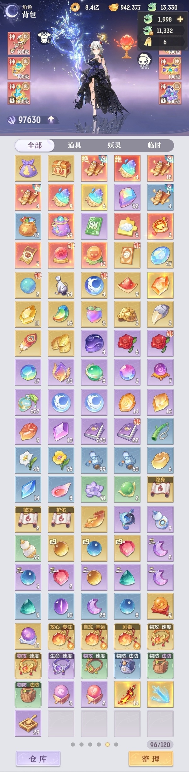Expand power rating 97630 arrow
189x772 pixels.
(x=51, y=119)
